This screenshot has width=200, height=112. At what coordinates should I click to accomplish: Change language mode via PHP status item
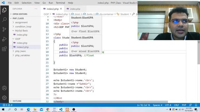(184, 105)
